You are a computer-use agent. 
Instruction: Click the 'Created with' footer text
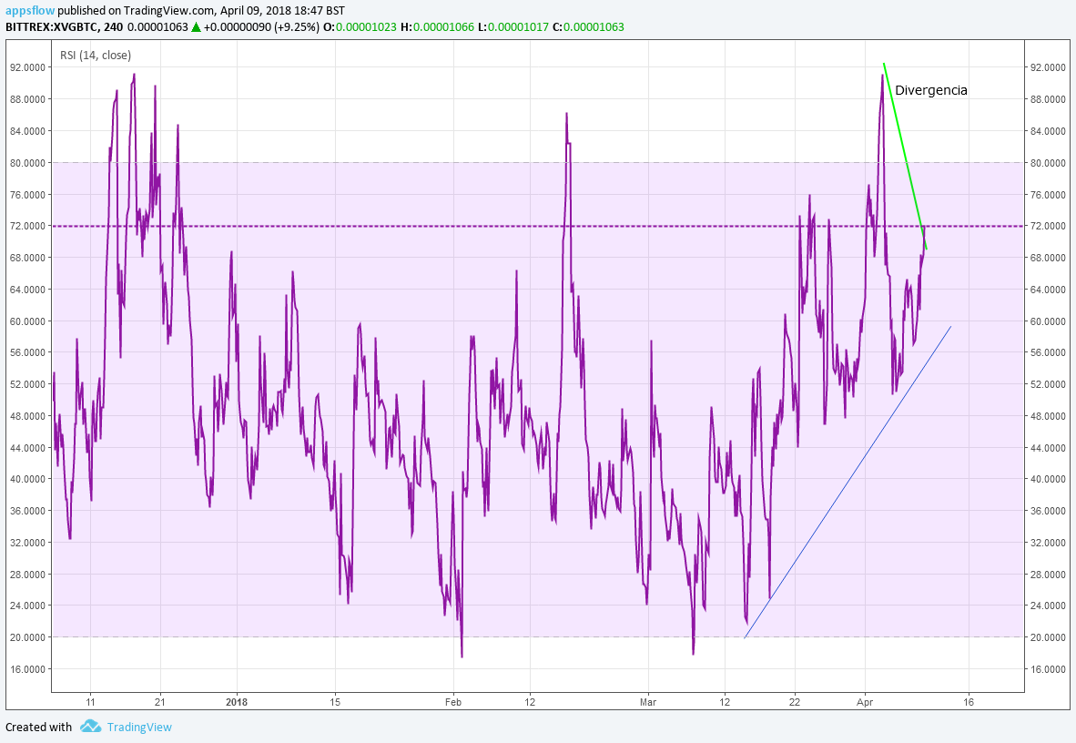point(38,727)
